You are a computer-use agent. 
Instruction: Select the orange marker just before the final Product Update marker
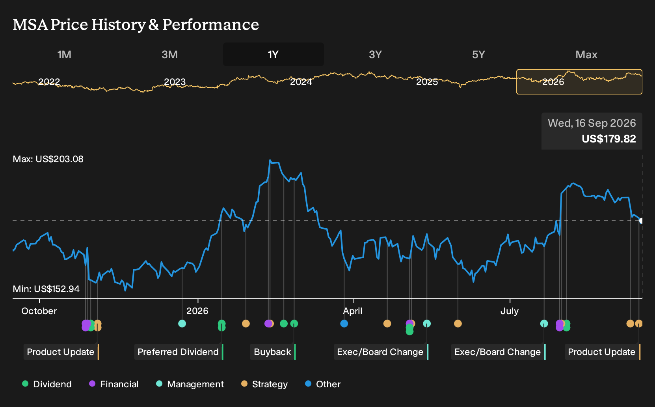click(x=630, y=324)
